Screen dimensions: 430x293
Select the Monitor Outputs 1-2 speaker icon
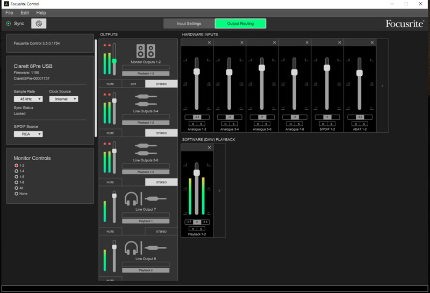pos(145,52)
